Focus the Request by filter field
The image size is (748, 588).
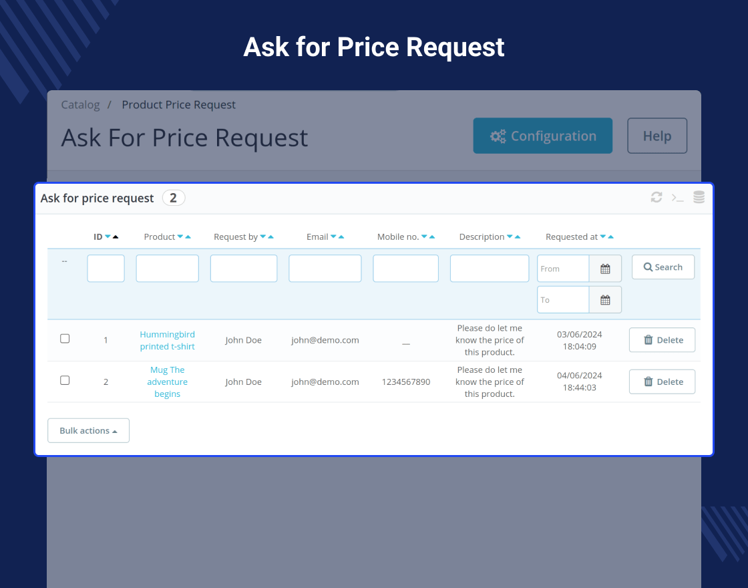[244, 268]
